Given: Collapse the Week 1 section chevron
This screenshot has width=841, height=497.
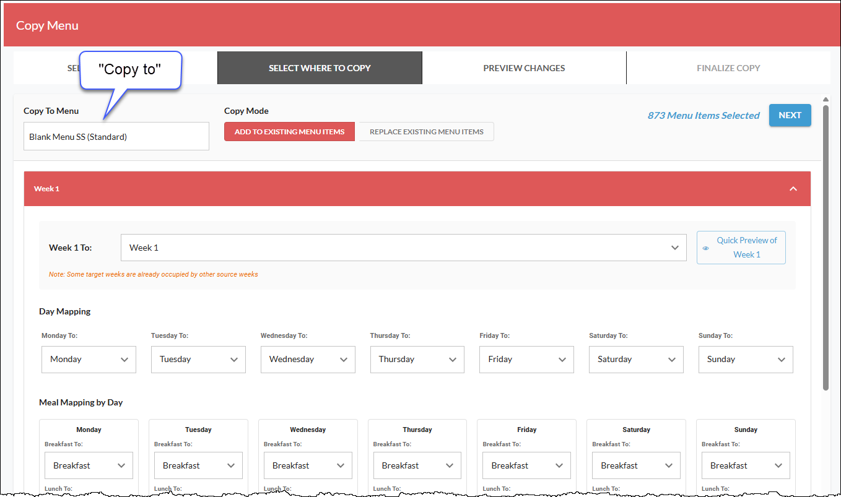Looking at the screenshot, I should (x=793, y=189).
